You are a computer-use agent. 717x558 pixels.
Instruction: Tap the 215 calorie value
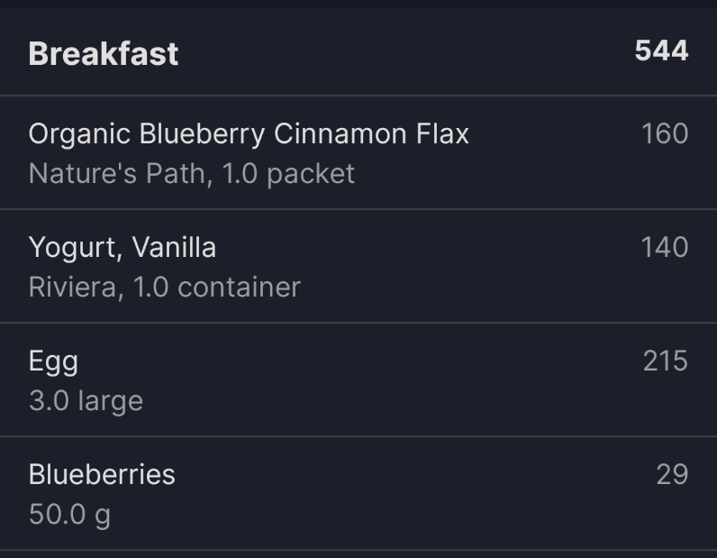665,361
